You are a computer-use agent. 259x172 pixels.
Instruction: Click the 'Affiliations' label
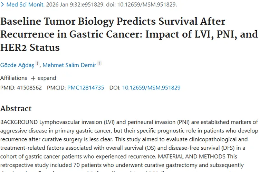point(13,78)
